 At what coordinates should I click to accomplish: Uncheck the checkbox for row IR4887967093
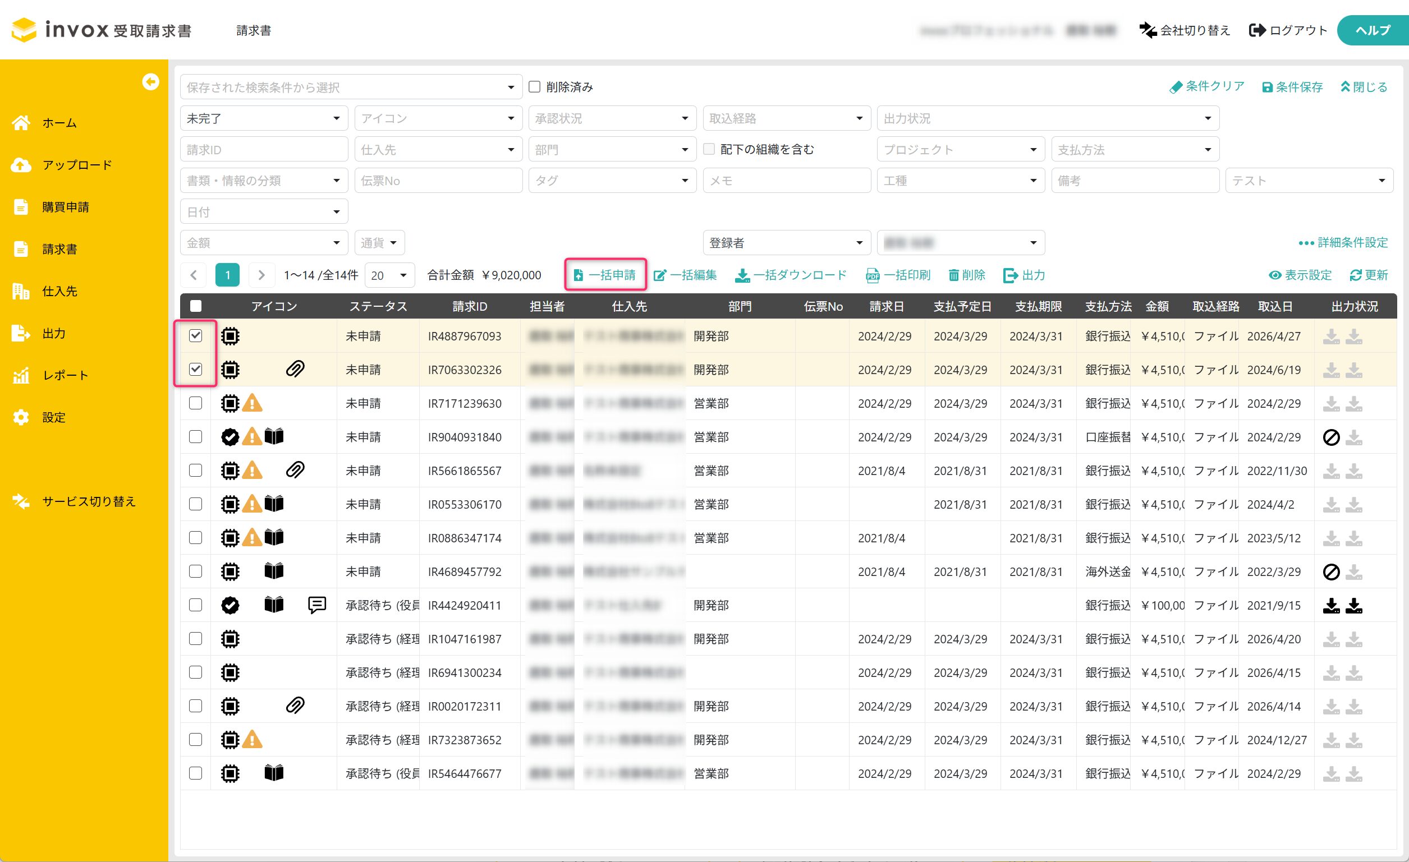tap(196, 335)
